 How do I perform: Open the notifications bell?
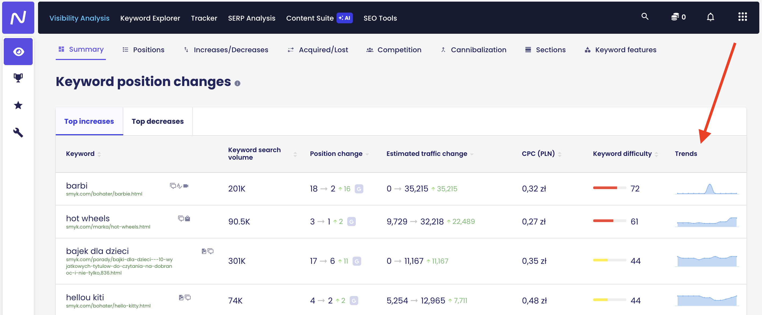tap(710, 17)
